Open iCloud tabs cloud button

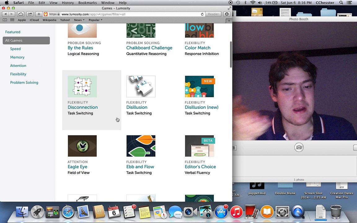pos(20,14)
